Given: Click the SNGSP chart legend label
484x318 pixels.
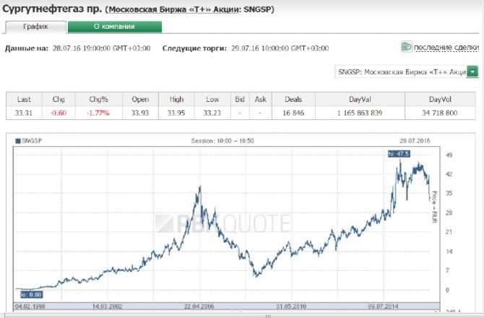Looking at the screenshot, I should point(32,141).
